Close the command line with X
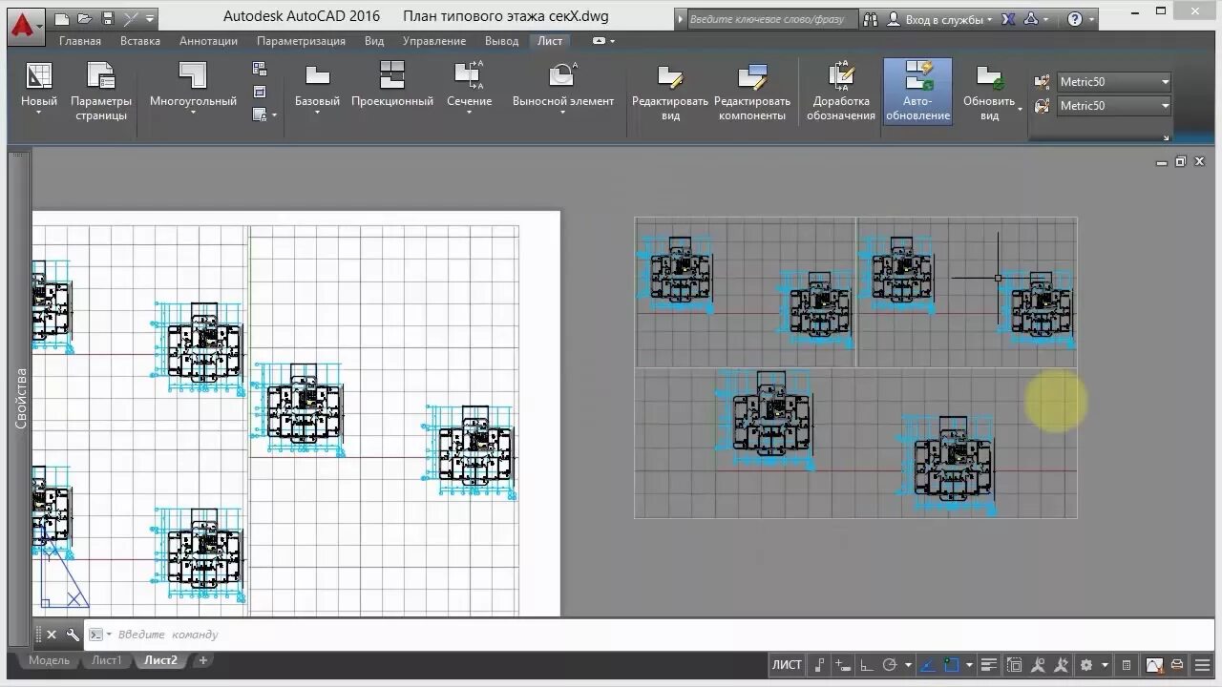Viewport: 1222px width, 687px height. tap(52, 635)
